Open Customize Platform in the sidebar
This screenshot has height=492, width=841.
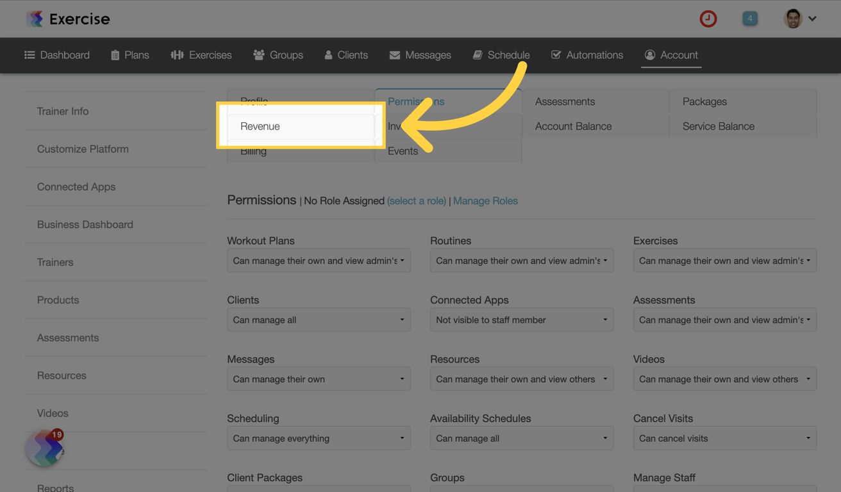click(83, 149)
